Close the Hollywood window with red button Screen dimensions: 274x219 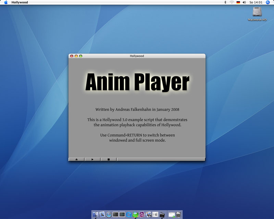72,56
